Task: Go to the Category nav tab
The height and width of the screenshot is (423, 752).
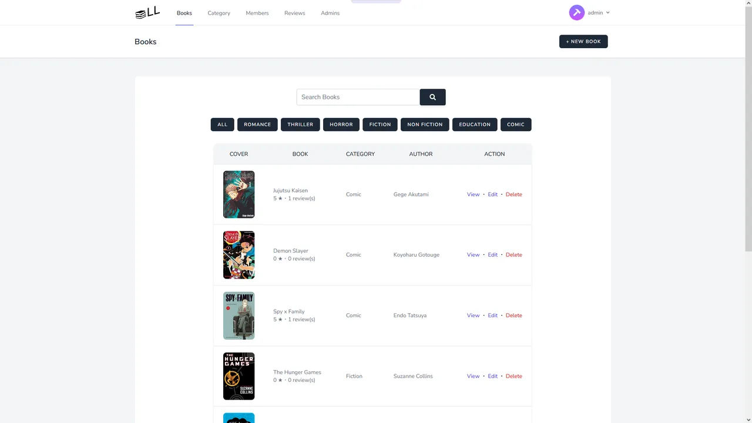Action: tap(219, 13)
